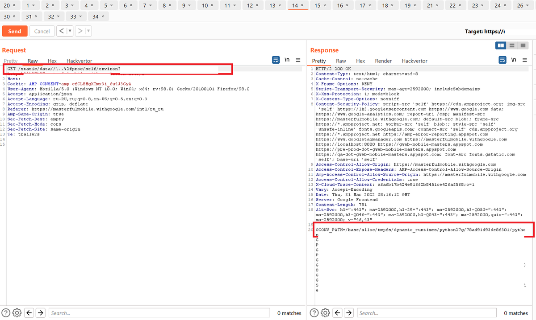
Task: Switch Response view to Raw
Action: point(341,61)
